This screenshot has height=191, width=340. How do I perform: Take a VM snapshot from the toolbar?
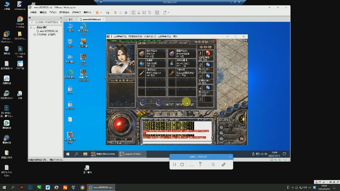115,12
